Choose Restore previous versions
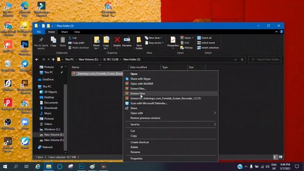304x171 pixels. click(x=171, y=118)
